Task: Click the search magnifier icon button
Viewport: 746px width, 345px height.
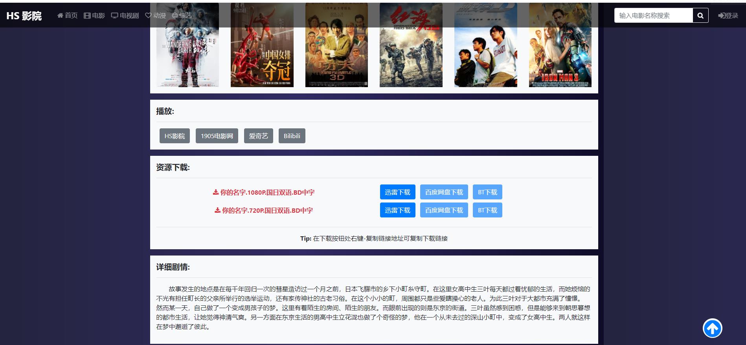Action: (x=700, y=15)
